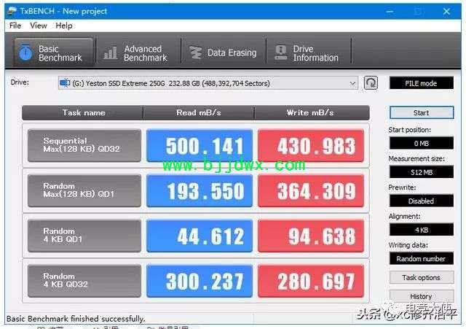
Task: Click the read value 44.612
Action: click(200, 236)
